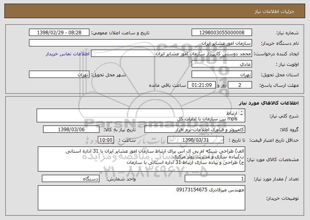Screen dimensions: 310x220
Task: Click the remaining days field showing 2
Action: point(240,85)
